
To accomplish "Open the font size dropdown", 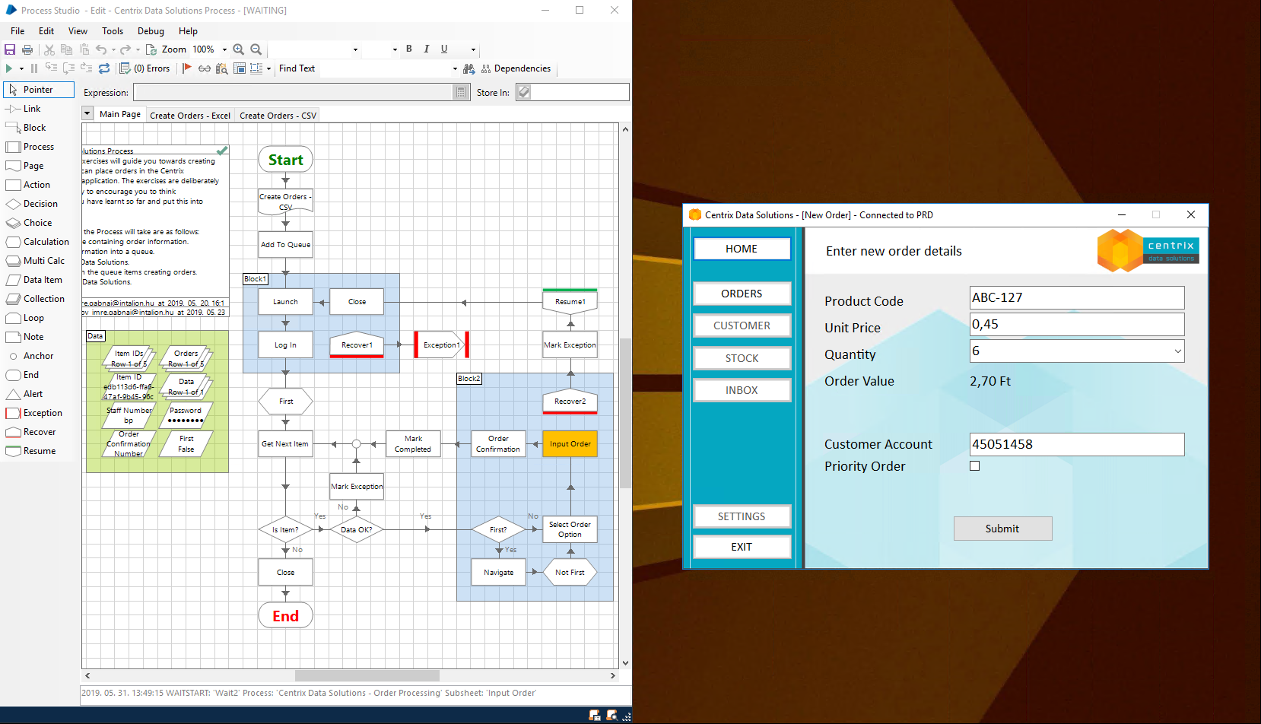I will [395, 49].
